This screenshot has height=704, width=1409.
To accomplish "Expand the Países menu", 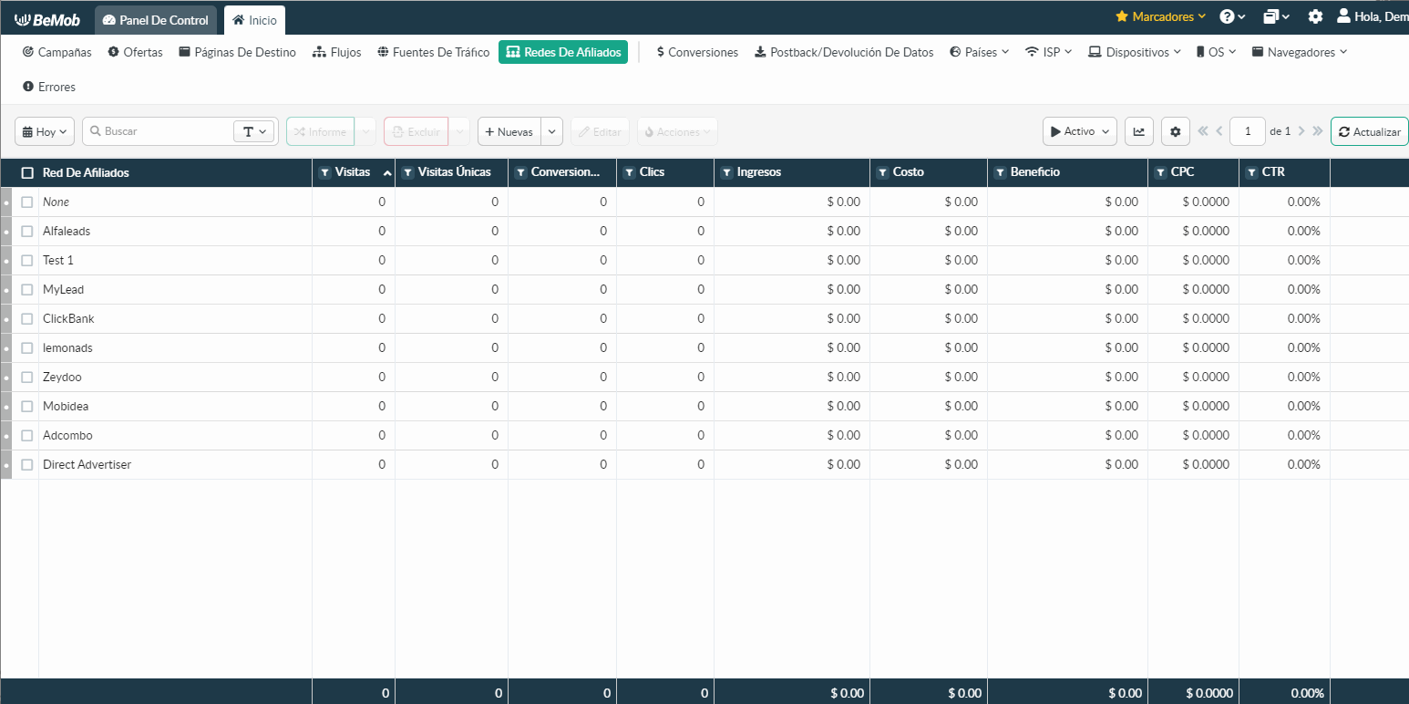I will (979, 52).
